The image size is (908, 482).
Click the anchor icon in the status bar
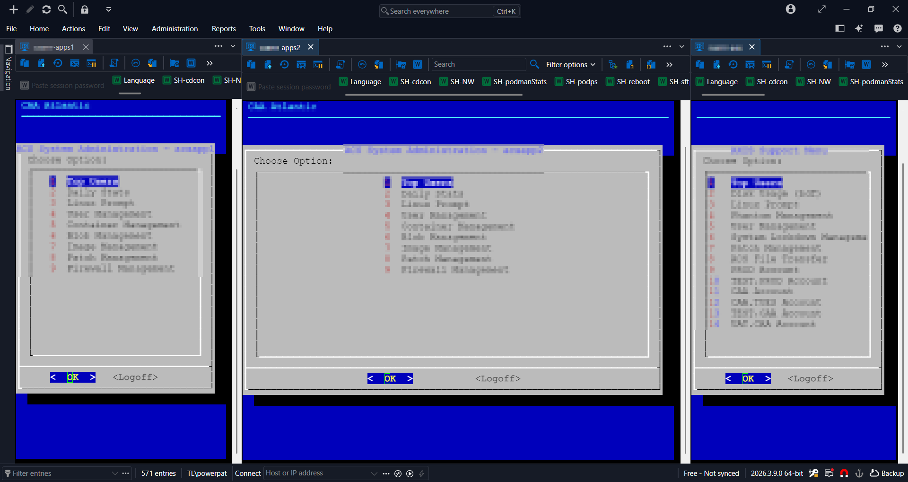(859, 473)
